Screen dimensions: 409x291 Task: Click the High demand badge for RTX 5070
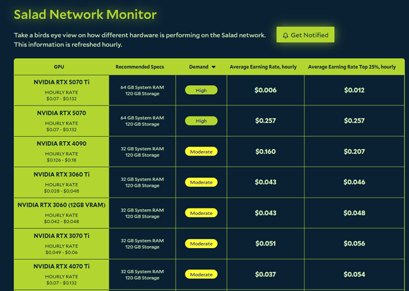click(x=201, y=121)
